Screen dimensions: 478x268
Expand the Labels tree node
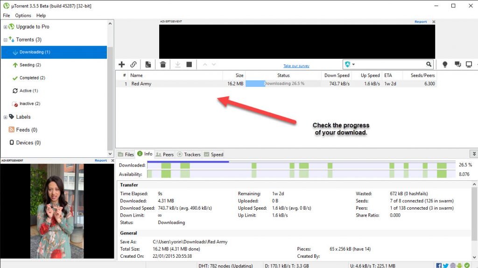click(x=5, y=117)
